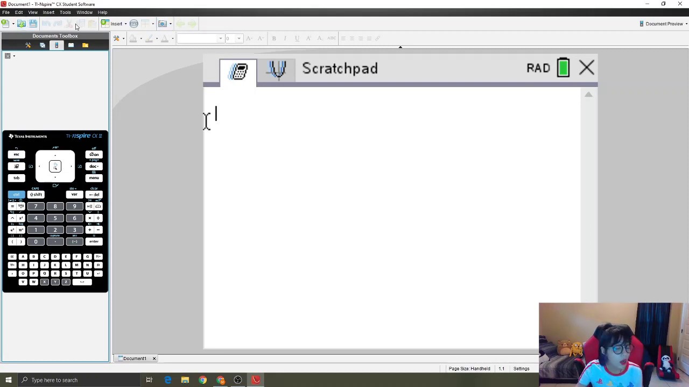Image resolution: width=689 pixels, height=387 pixels.
Task: Click the page layout toolbar icon
Action: point(145,24)
